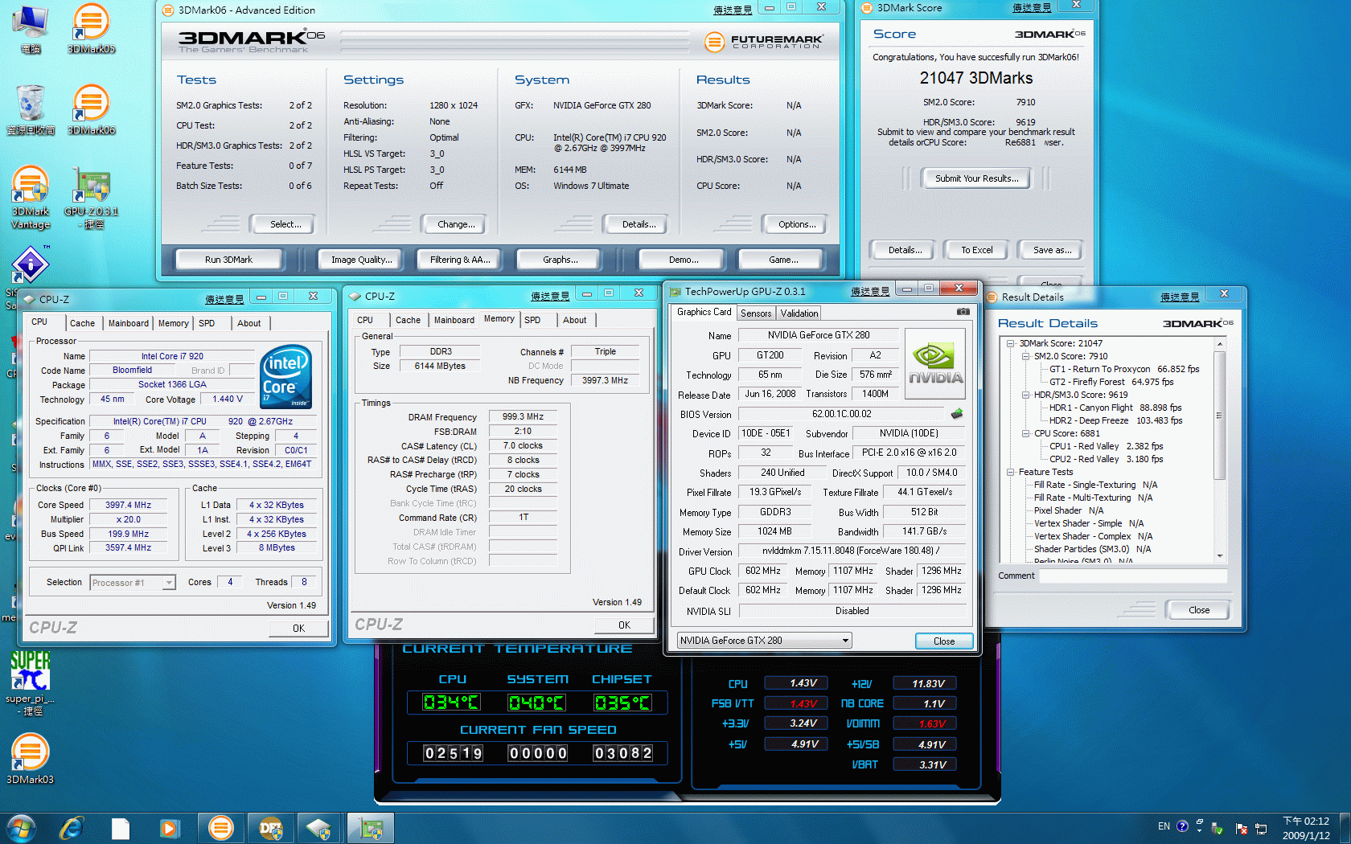
Task: Click the To Excel button
Action: pyautogui.click(x=977, y=250)
